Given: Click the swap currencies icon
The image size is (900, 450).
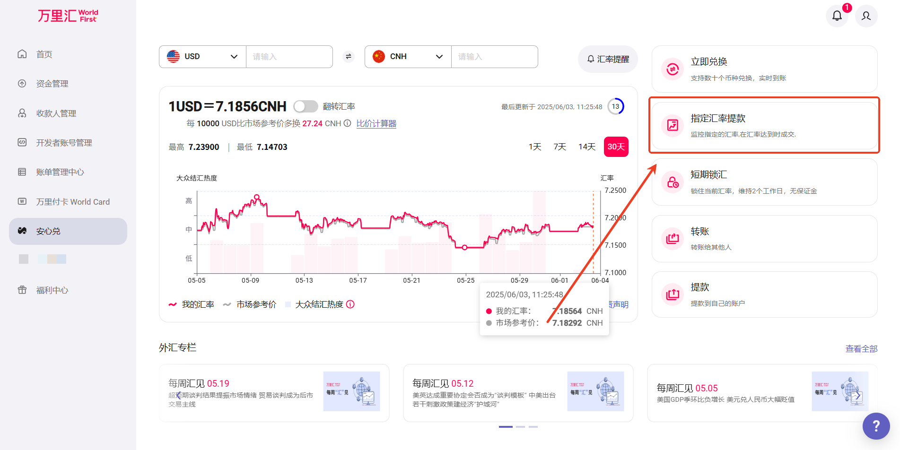Looking at the screenshot, I should coord(349,57).
